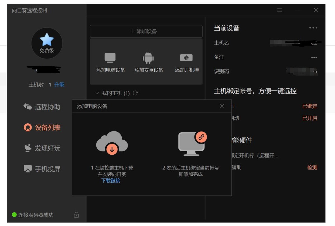
Task: Click the boot stick device icon
Action: coord(186,58)
